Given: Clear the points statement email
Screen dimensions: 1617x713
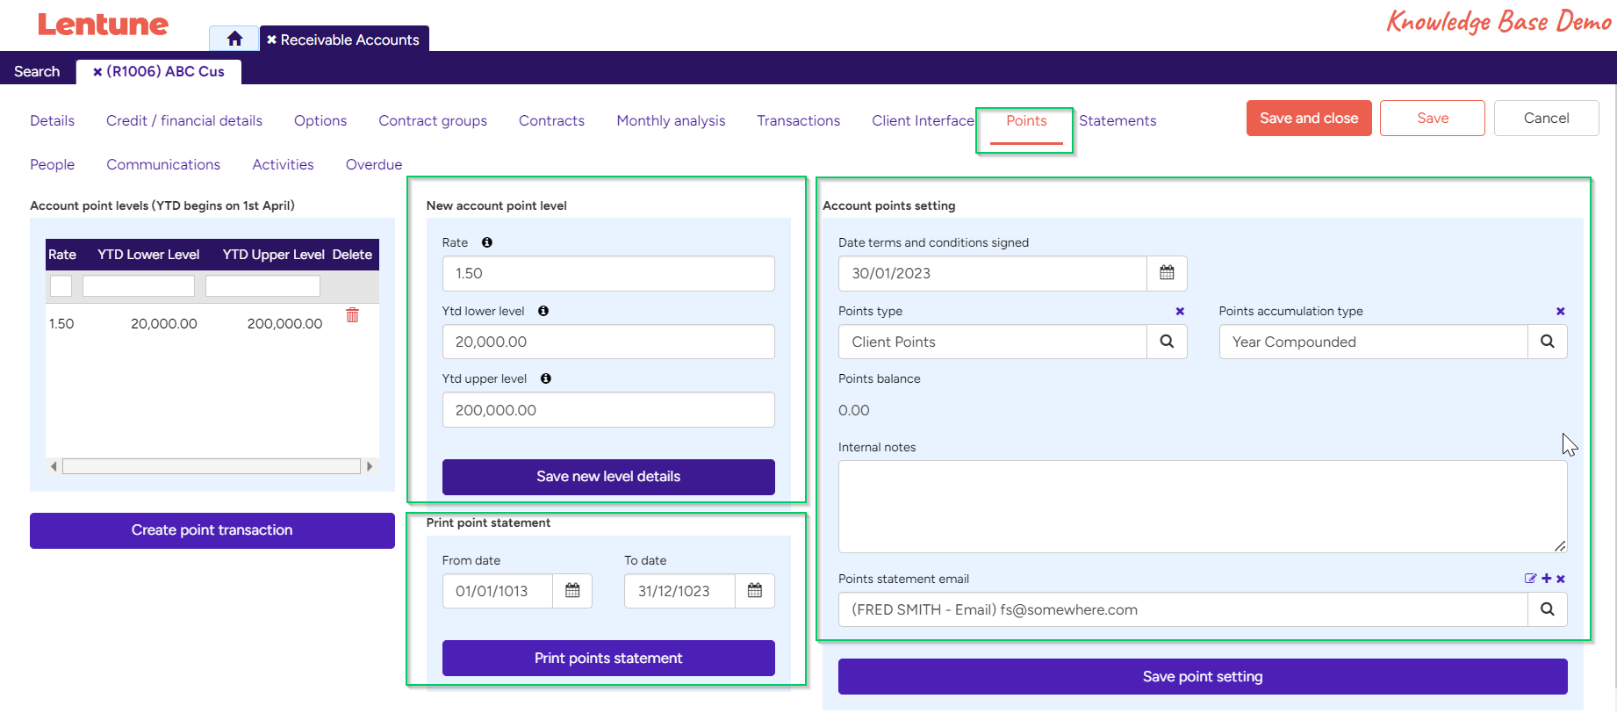Looking at the screenshot, I should 1561,579.
